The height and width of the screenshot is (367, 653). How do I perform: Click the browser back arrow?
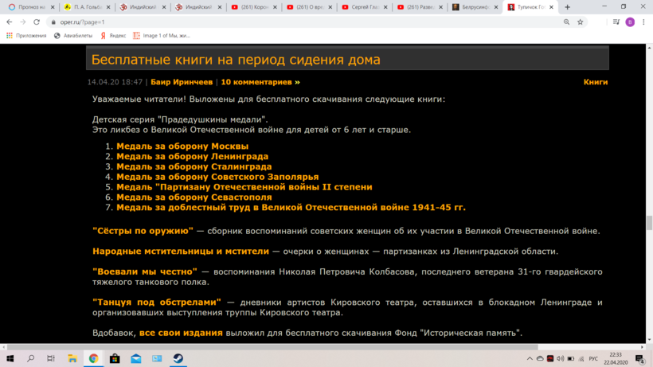pyautogui.click(x=9, y=22)
